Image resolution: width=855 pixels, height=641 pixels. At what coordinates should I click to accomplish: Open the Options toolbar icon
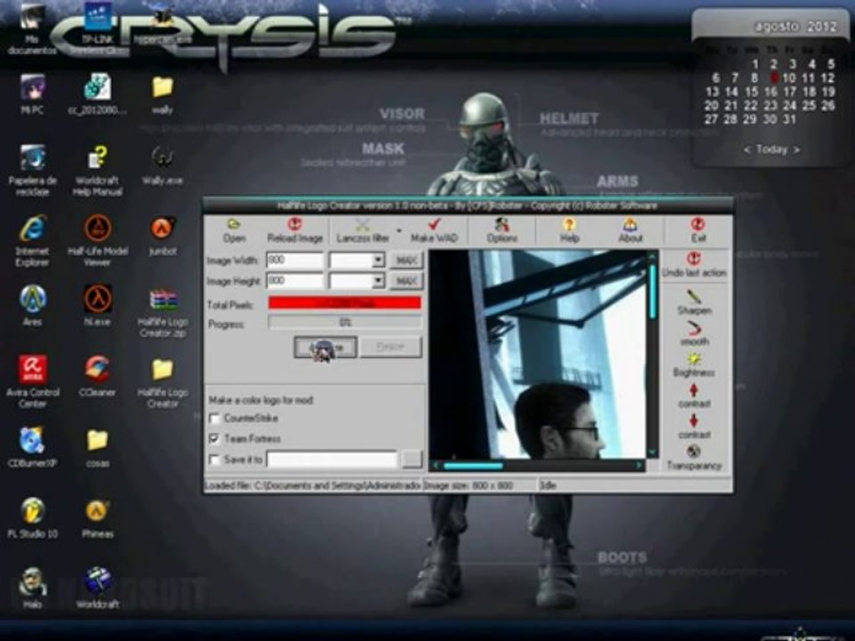click(501, 224)
